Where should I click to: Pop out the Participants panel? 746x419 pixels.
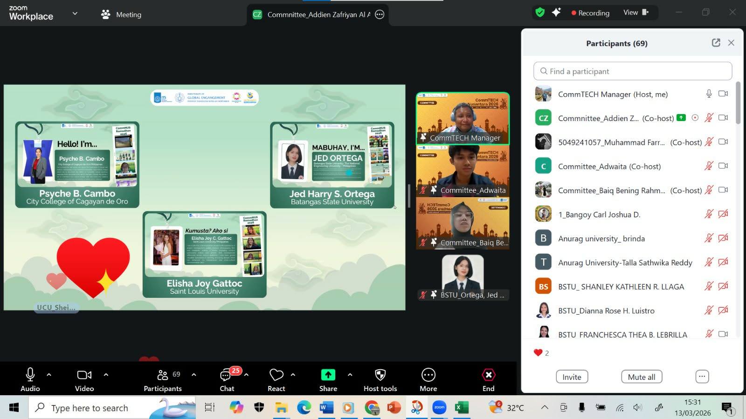coord(716,43)
